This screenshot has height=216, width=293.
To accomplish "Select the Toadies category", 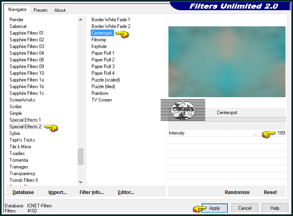I will tap(17, 153).
